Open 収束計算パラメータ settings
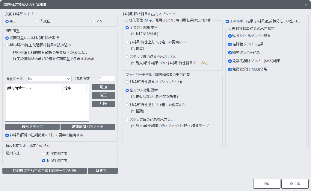This screenshot has height=191, width=311. point(88,127)
